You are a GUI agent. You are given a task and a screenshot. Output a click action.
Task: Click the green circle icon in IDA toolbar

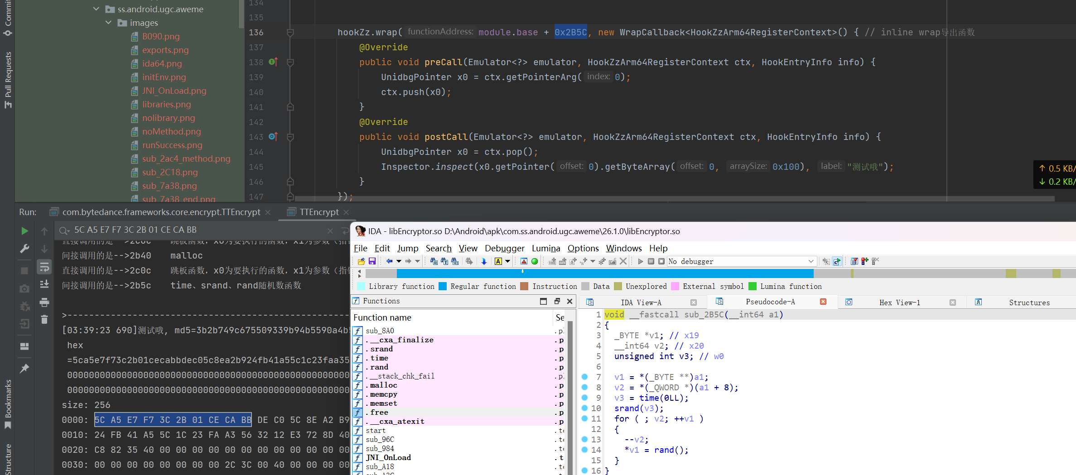(535, 261)
